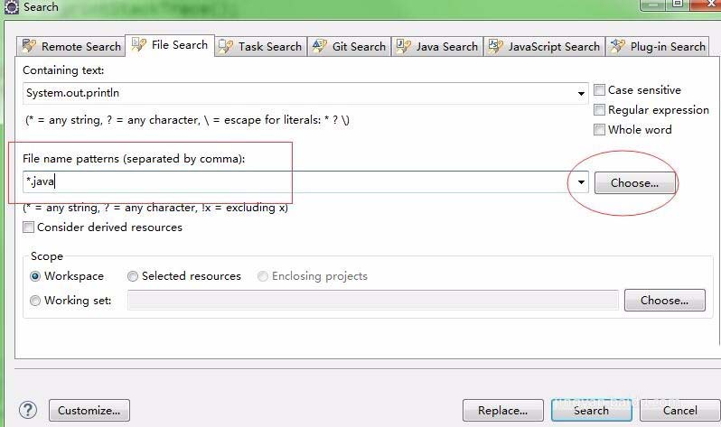Check Consider derived resources
Screen dimensions: 721x427
coord(29,227)
